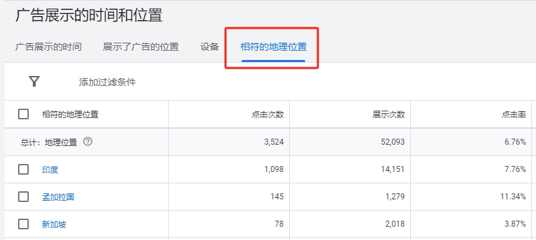The image size is (536, 240).
Task: Check the box for 印度 row
Action: point(23,169)
